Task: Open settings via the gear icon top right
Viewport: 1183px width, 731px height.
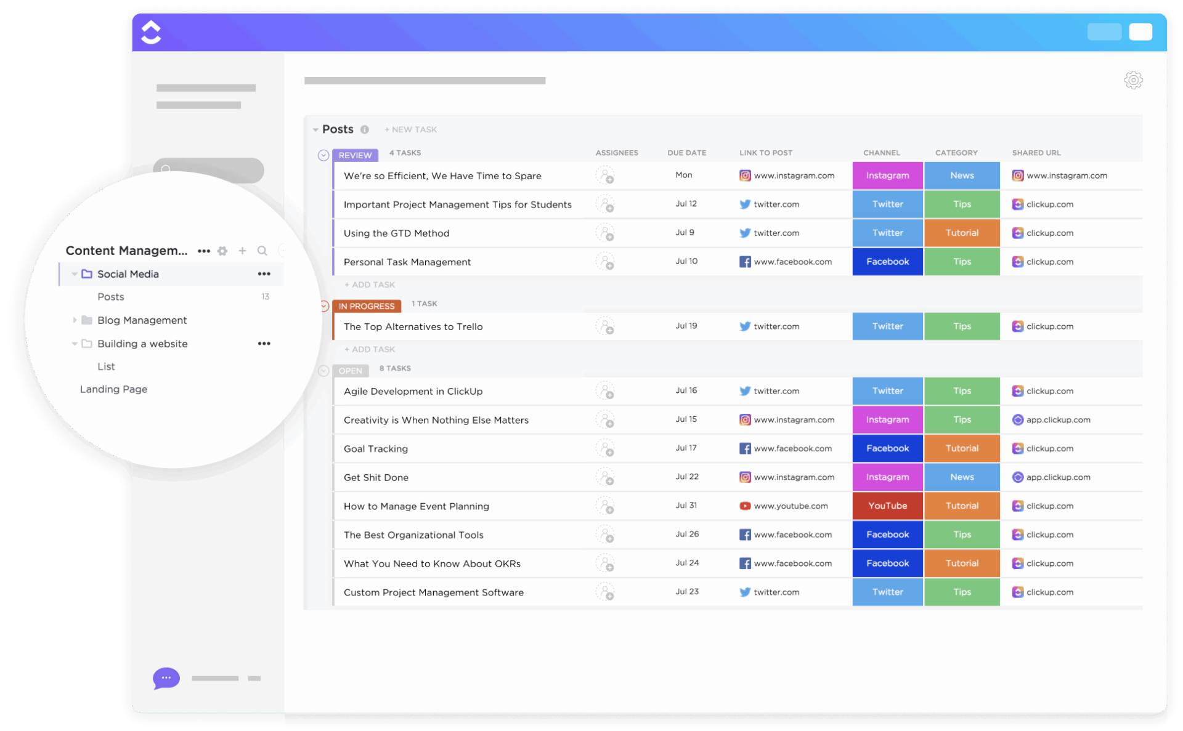Action: pos(1133,79)
